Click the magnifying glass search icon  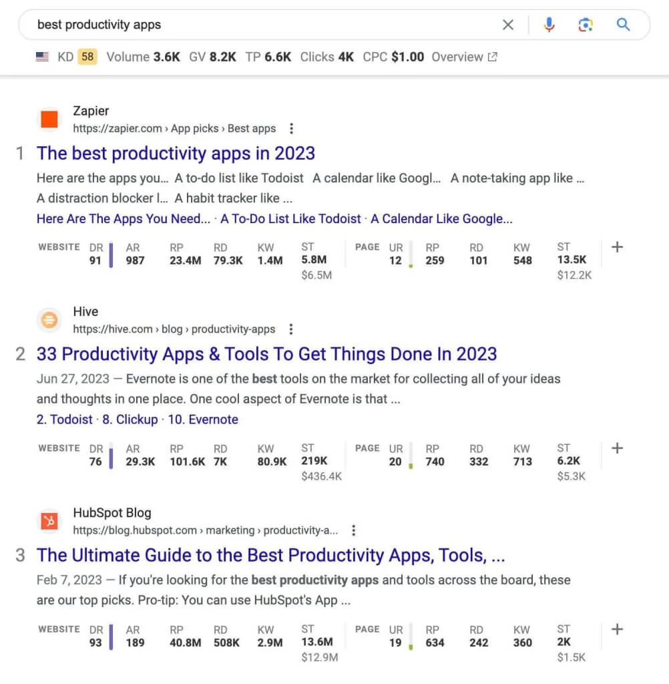click(623, 25)
